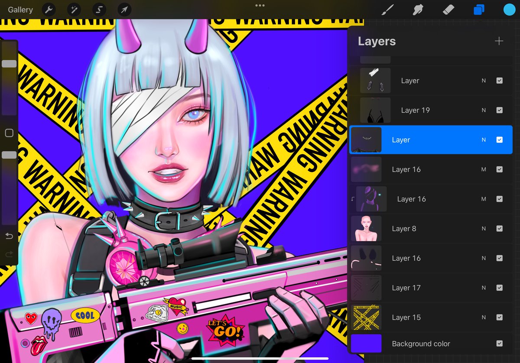Tap the unselected 'Layer' bandage thumbnail
This screenshot has width=520, height=363.
tap(375, 81)
